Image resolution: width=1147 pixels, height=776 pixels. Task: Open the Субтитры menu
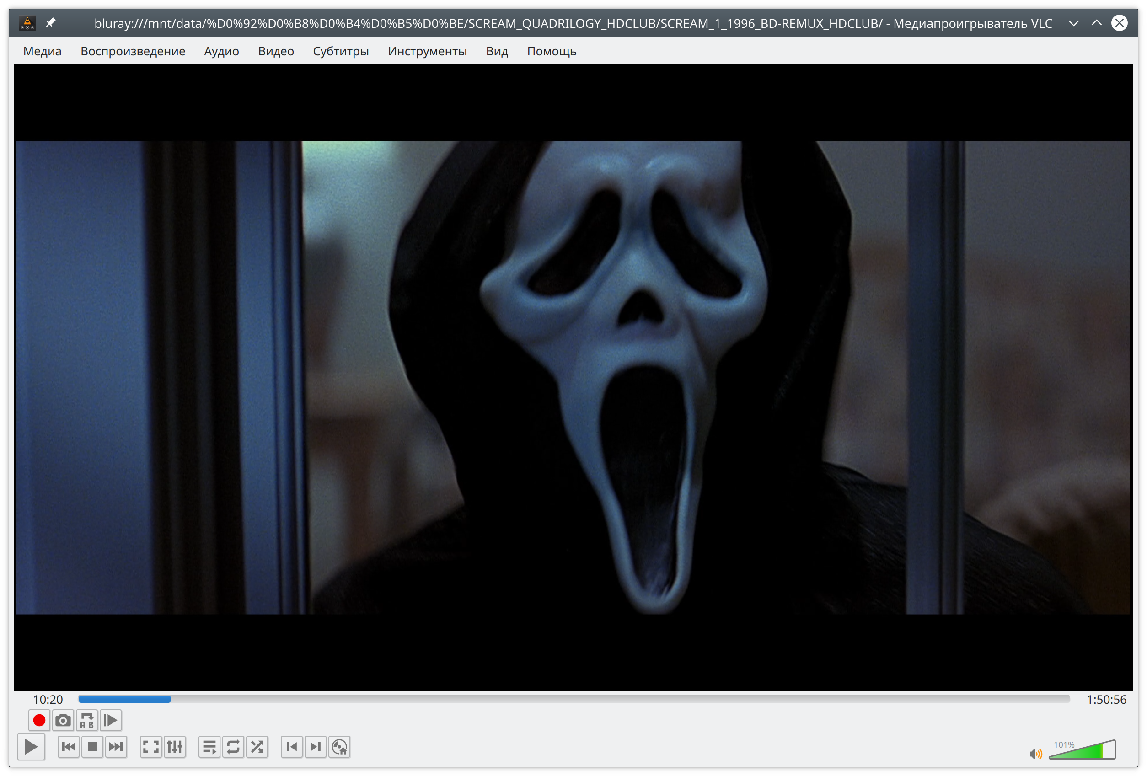(x=341, y=51)
